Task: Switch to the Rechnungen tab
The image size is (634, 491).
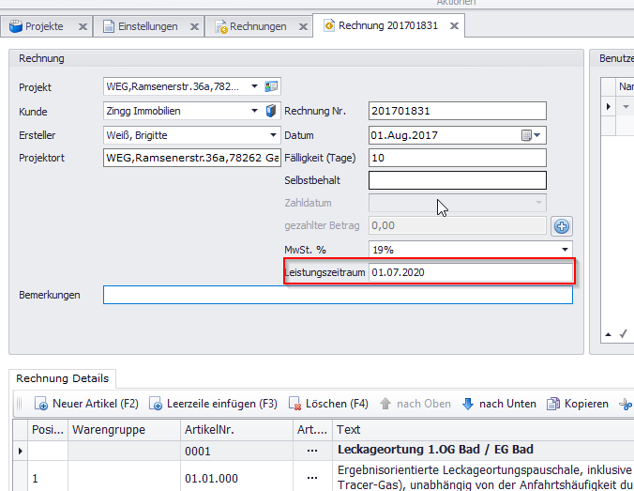Action: (x=259, y=26)
